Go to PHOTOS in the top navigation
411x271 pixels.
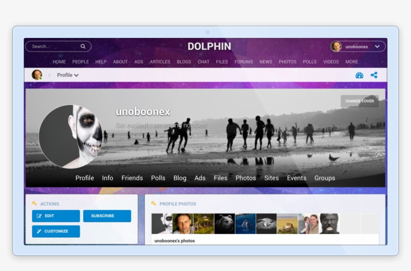tap(287, 61)
